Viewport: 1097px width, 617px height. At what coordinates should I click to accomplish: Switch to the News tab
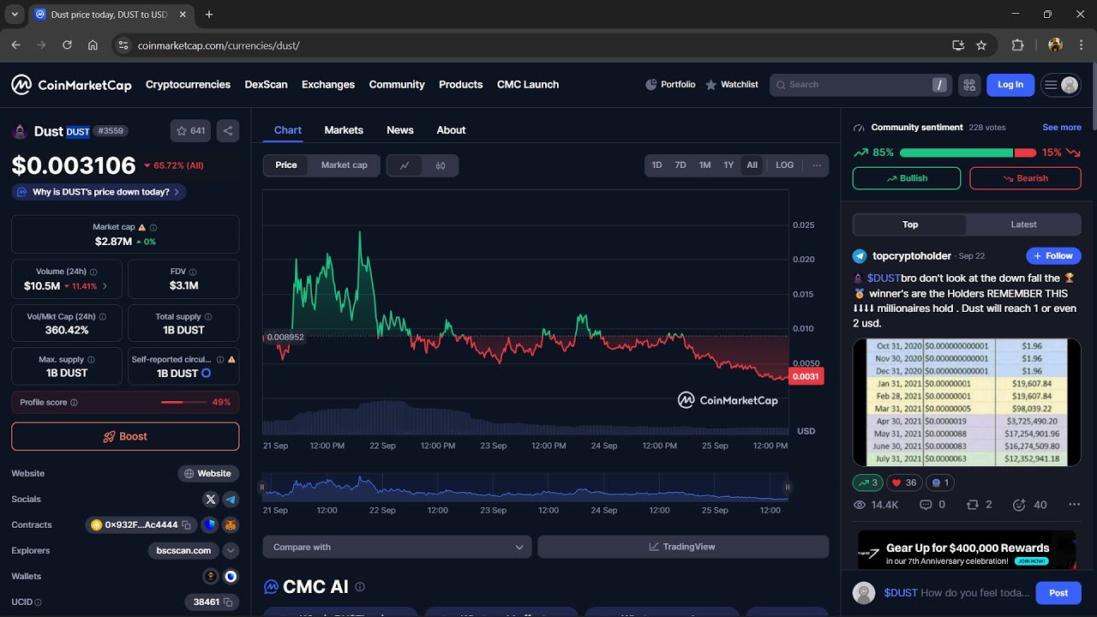[400, 130]
